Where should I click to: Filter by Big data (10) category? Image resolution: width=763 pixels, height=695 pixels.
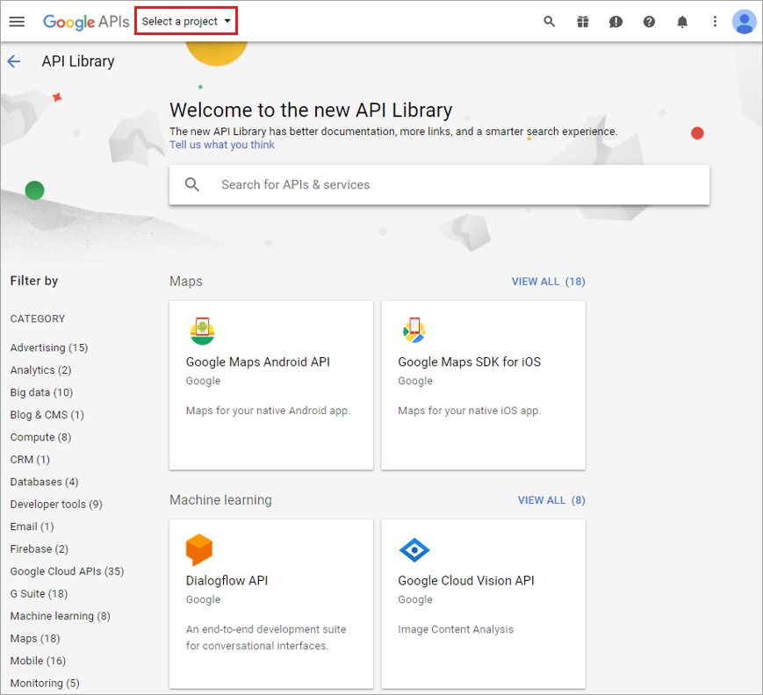pyautogui.click(x=42, y=392)
